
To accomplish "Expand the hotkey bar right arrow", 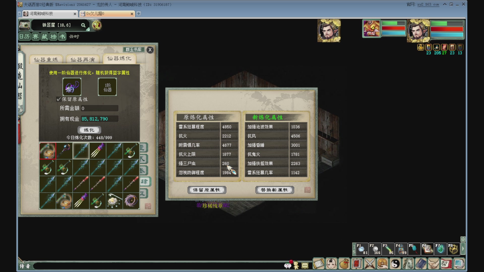I will pyautogui.click(x=463, y=249).
